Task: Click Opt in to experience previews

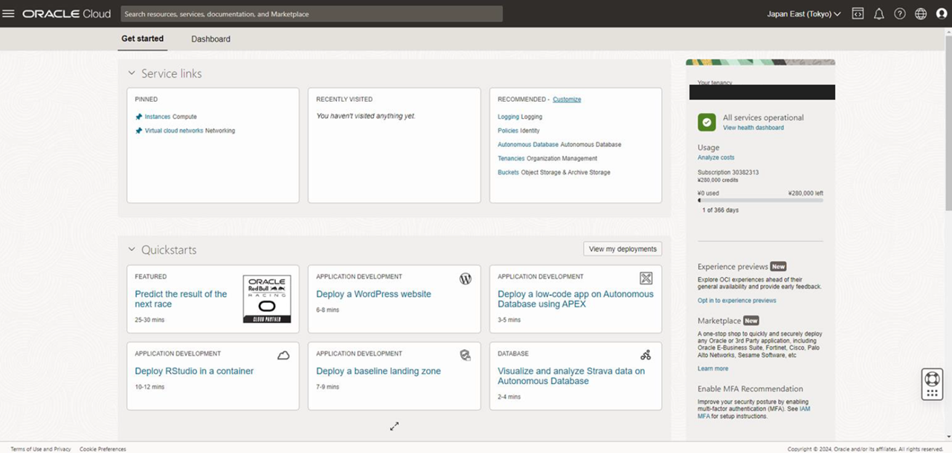Action: (x=736, y=301)
